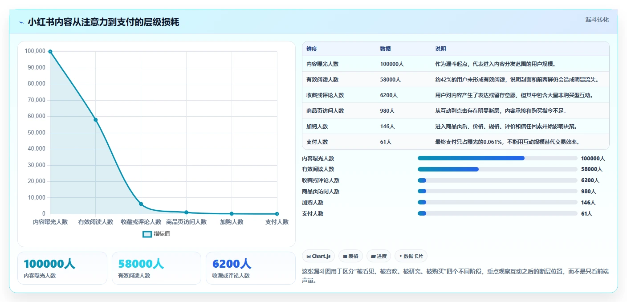
Task: Click description starting 进入商品页后
Action: [506, 127]
